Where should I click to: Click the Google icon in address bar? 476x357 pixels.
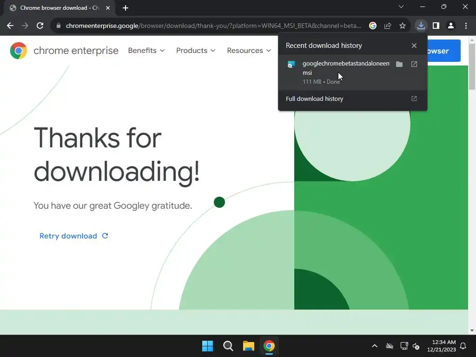372,26
